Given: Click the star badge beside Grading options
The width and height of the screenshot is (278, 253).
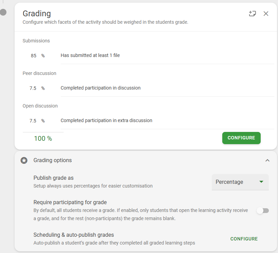Looking at the screenshot, I should click(23, 160).
